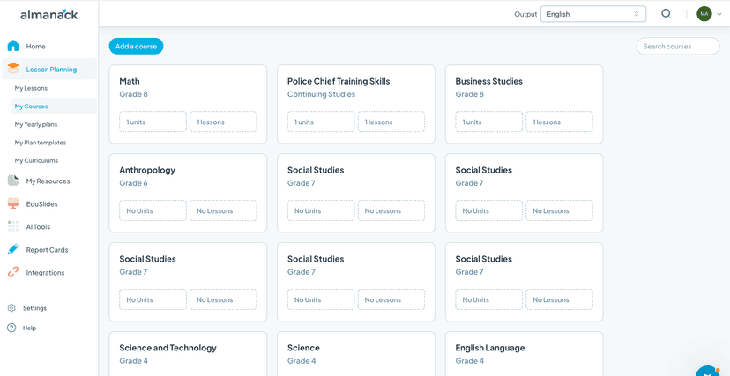Click the chat bubble icon near header

pyautogui.click(x=666, y=13)
